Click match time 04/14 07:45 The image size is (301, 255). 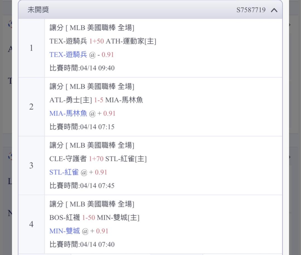[x=97, y=186]
